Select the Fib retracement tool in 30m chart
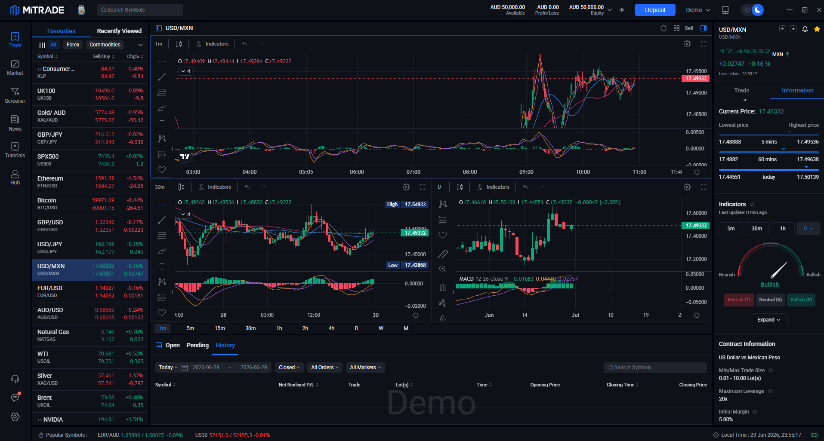 [x=162, y=236]
